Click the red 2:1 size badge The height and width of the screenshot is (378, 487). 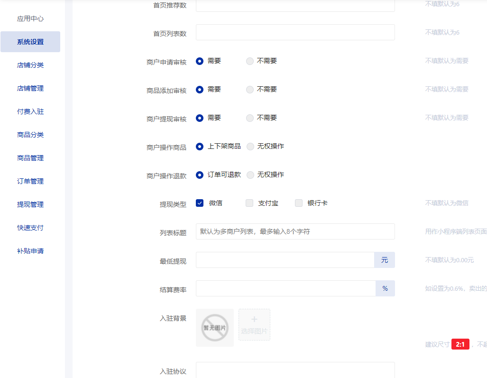pyautogui.click(x=459, y=344)
